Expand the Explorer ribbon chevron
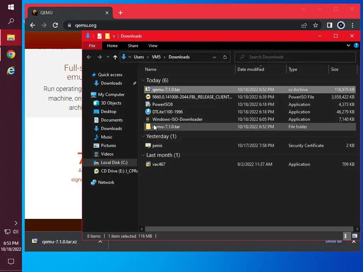The width and height of the screenshot is (363, 272). (x=348, y=46)
